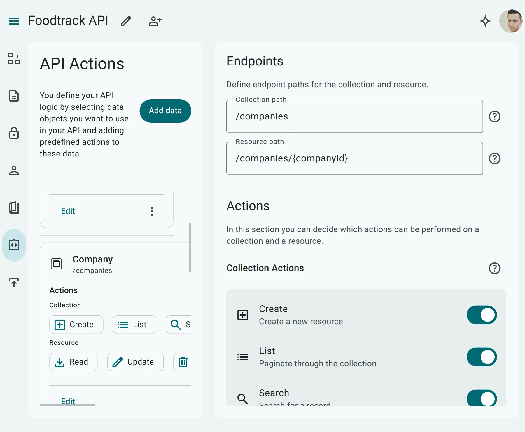Click the Resource path input field
Image resolution: width=525 pixels, height=432 pixels.
click(354, 158)
